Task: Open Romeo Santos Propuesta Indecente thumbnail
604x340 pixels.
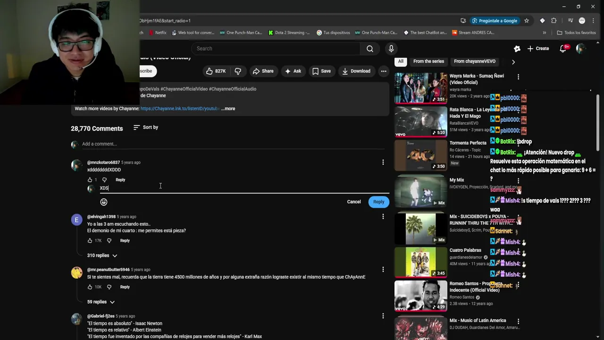Action: click(420, 296)
